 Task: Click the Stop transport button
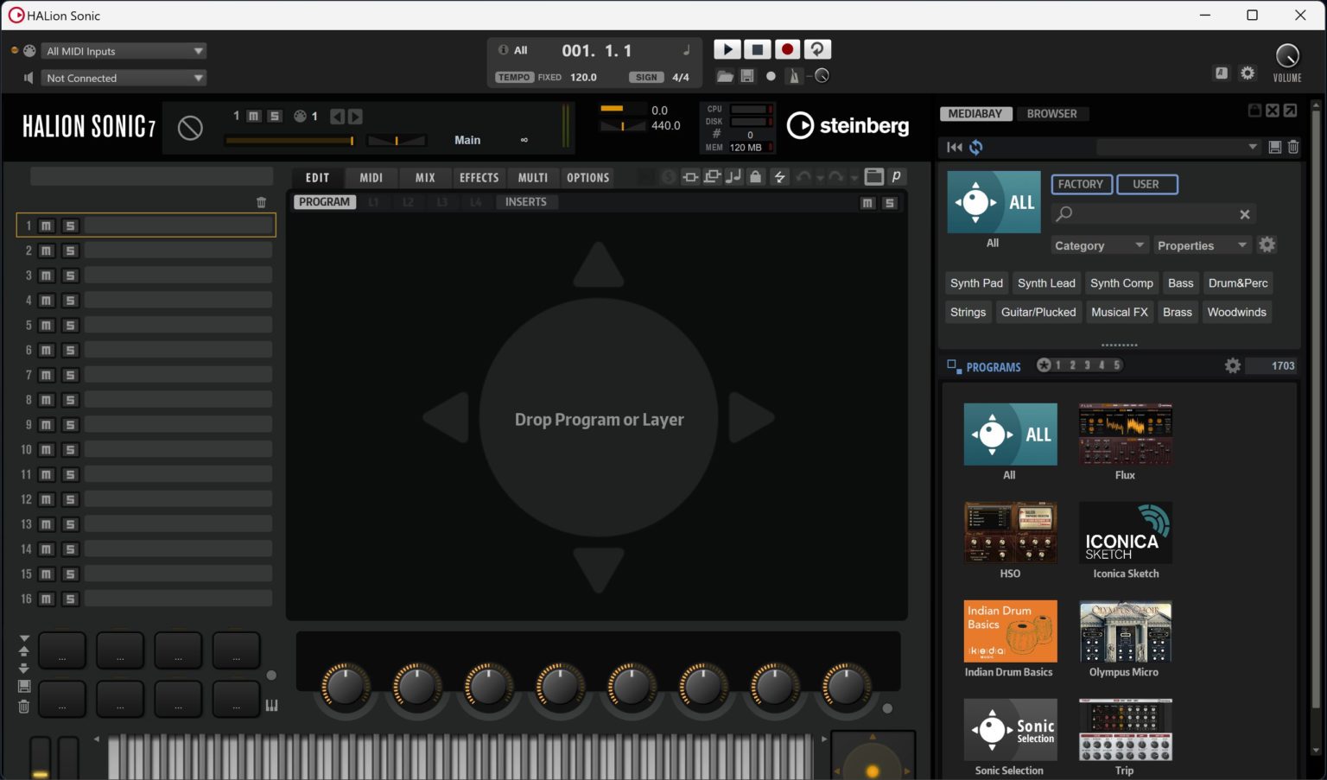tap(757, 50)
